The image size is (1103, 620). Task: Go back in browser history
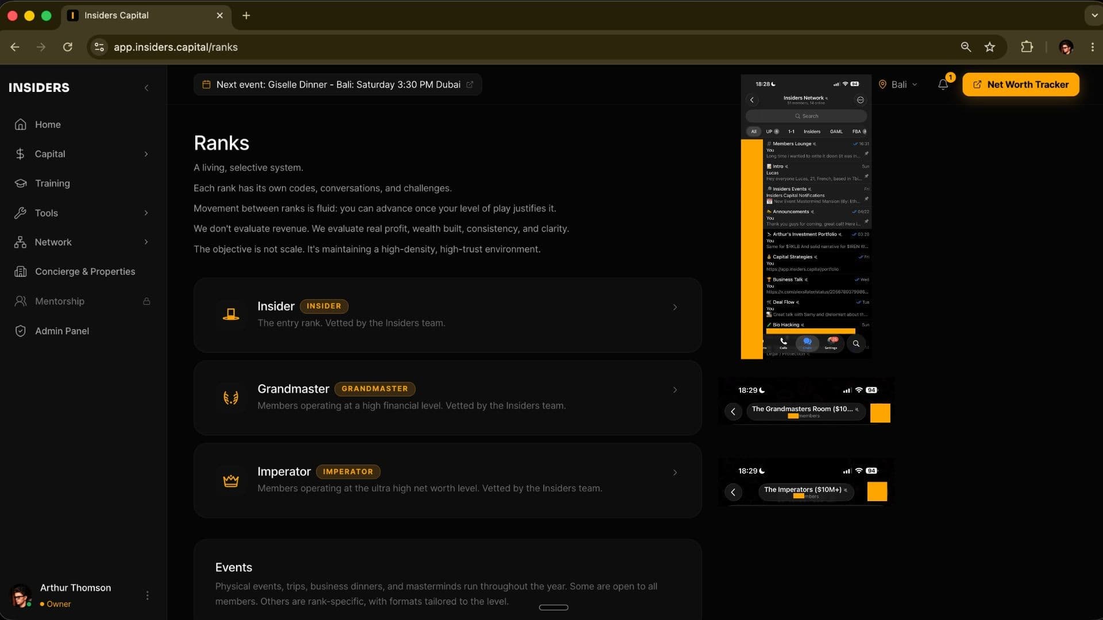tap(15, 47)
